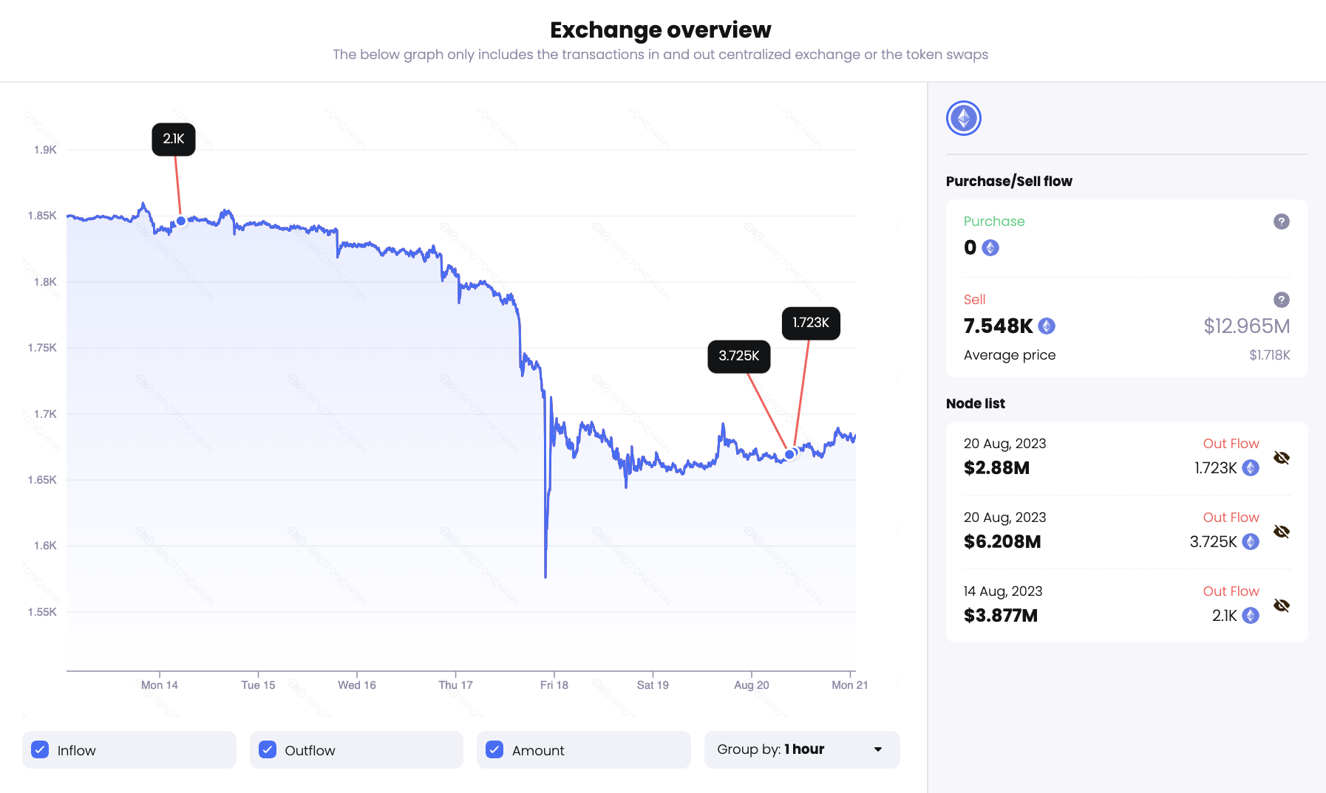
Task: Open the Group by 1 hour dropdown
Action: point(801,749)
